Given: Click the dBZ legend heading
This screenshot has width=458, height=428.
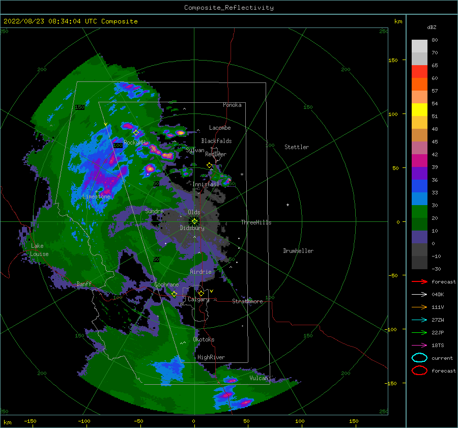Looking at the screenshot, I should (432, 27).
